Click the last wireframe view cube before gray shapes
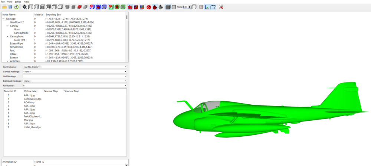This screenshot has height=166, width=371. (60, 7)
